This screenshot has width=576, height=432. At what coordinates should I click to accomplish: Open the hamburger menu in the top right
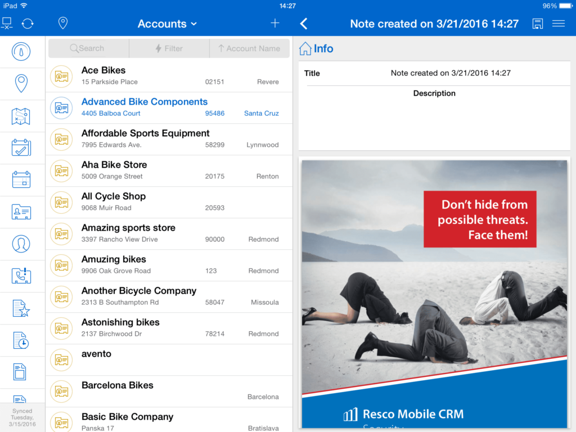pos(559,23)
